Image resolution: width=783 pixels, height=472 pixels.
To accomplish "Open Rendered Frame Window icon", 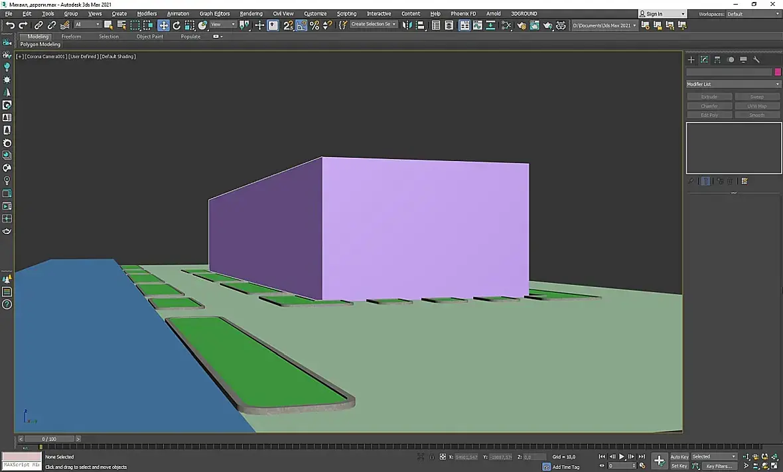I will (534, 25).
